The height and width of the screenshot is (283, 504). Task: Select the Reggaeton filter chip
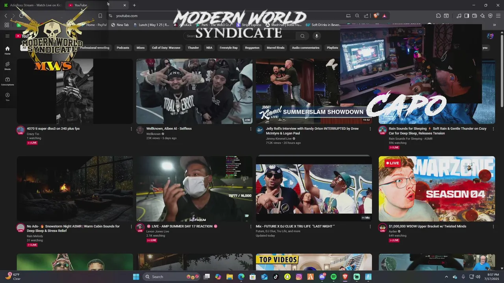point(252,48)
